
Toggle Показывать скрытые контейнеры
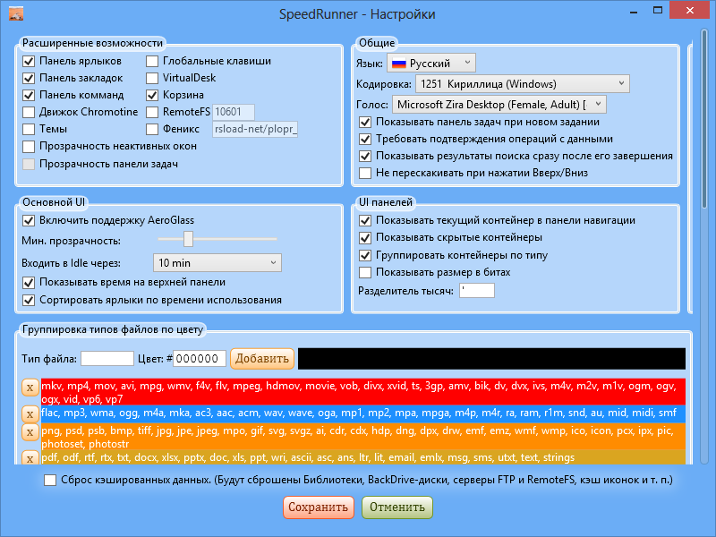(x=365, y=237)
